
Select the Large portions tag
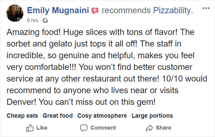[x=152, y=116]
